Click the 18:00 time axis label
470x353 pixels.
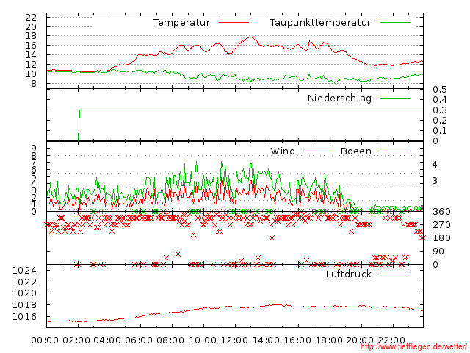coord(329,340)
